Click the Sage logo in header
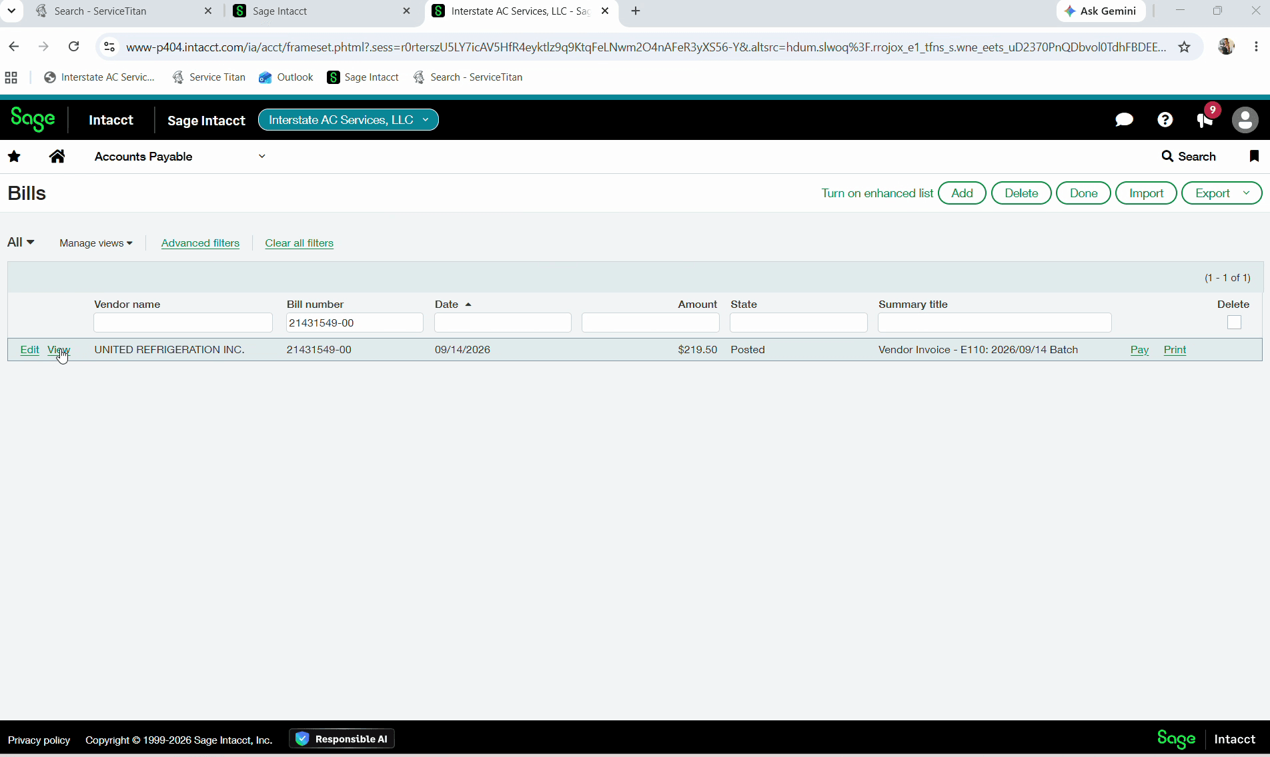The image size is (1270, 757). coord(33,120)
